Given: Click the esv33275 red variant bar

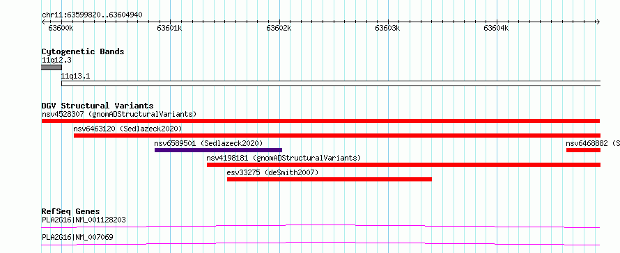Looking at the screenshot, I should click(x=330, y=179).
